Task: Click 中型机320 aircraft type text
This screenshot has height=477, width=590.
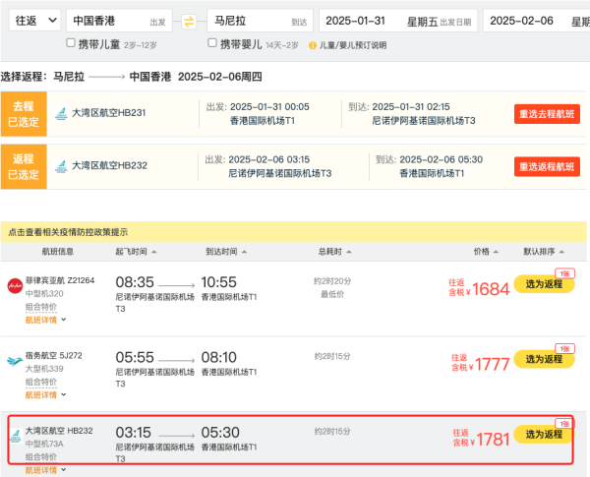Action: click(x=44, y=294)
